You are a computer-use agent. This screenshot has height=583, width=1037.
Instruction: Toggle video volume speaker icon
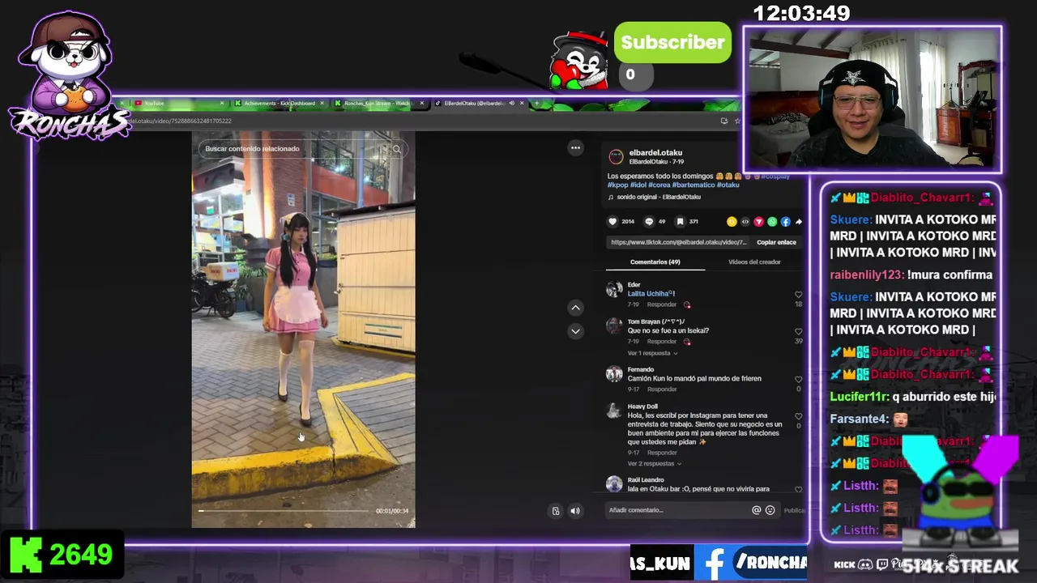point(574,511)
